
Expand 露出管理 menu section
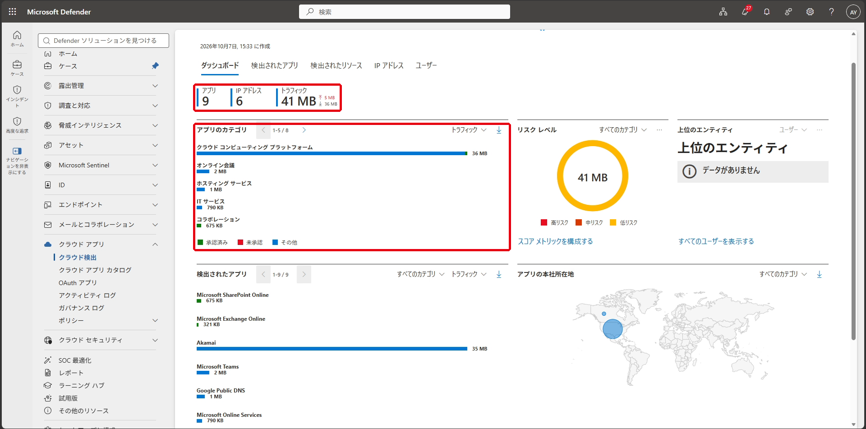101,86
